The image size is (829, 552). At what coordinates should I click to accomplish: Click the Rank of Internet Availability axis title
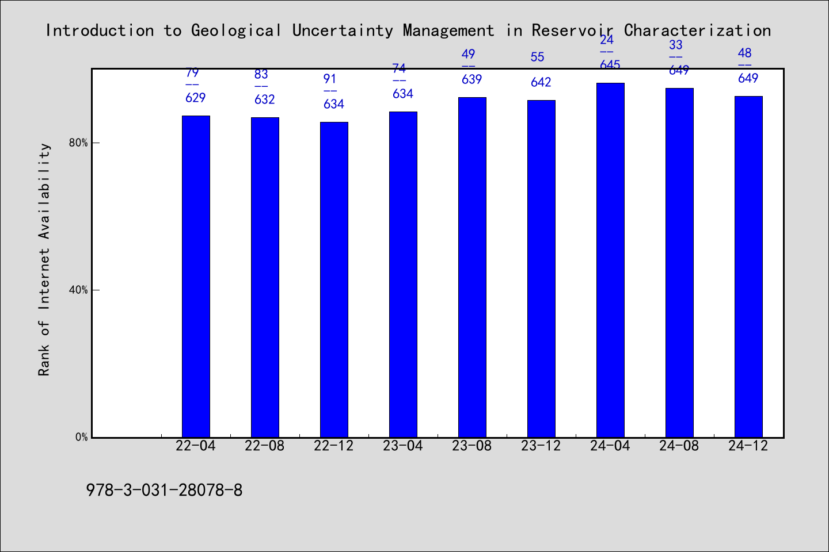44,259
